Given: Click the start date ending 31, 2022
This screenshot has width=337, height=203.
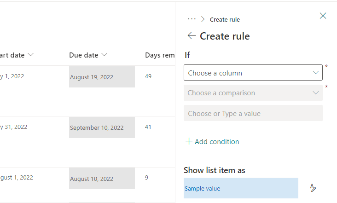Looking at the screenshot, I should 13,127.
